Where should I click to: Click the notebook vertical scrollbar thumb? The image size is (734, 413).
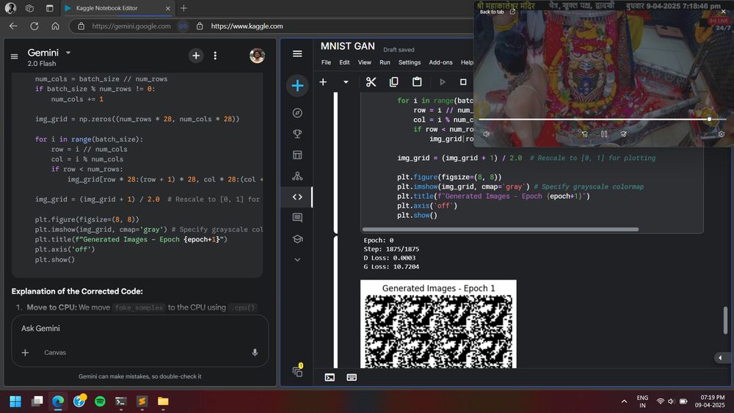point(725,321)
